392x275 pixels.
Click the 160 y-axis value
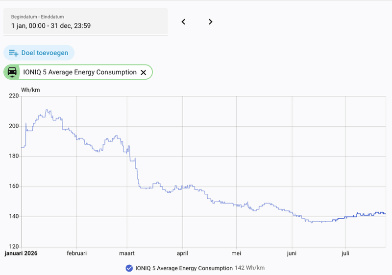[x=14, y=186]
